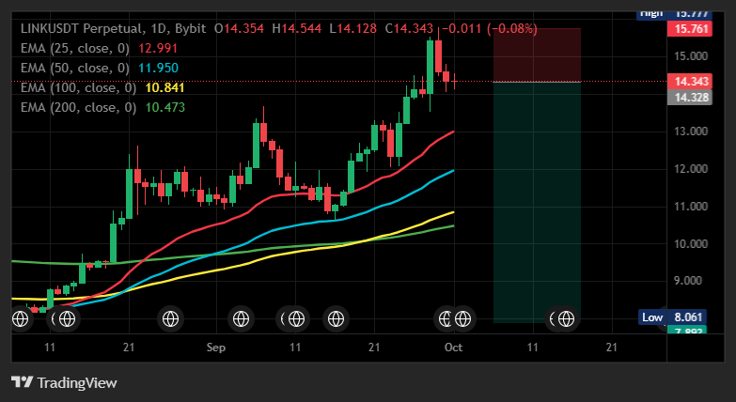Select the red stop-loss zone of short position
The height and width of the screenshot is (402, 736).
click(x=537, y=54)
